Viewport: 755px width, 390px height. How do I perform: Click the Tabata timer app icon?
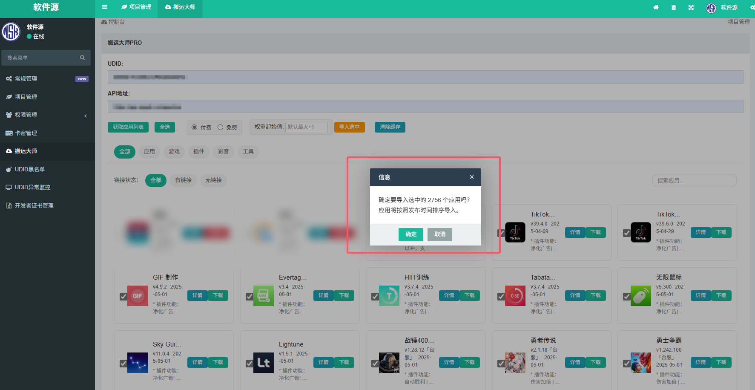(515, 296)
